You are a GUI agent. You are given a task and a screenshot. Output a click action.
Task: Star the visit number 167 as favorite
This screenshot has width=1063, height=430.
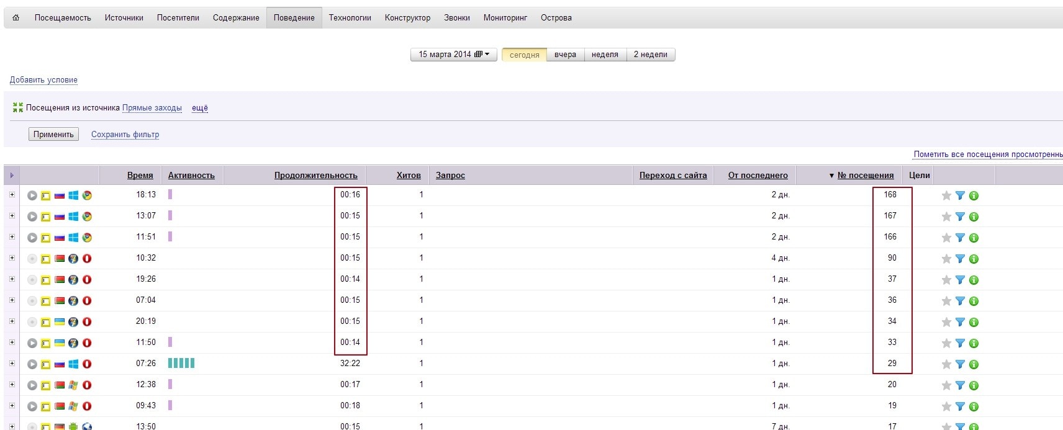pos(946,217)
